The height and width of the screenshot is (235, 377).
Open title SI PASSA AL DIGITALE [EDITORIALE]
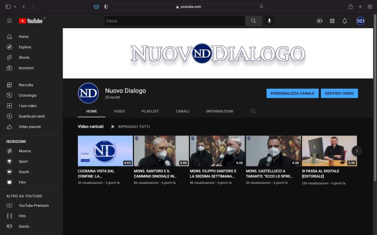[x=320, y=173]
